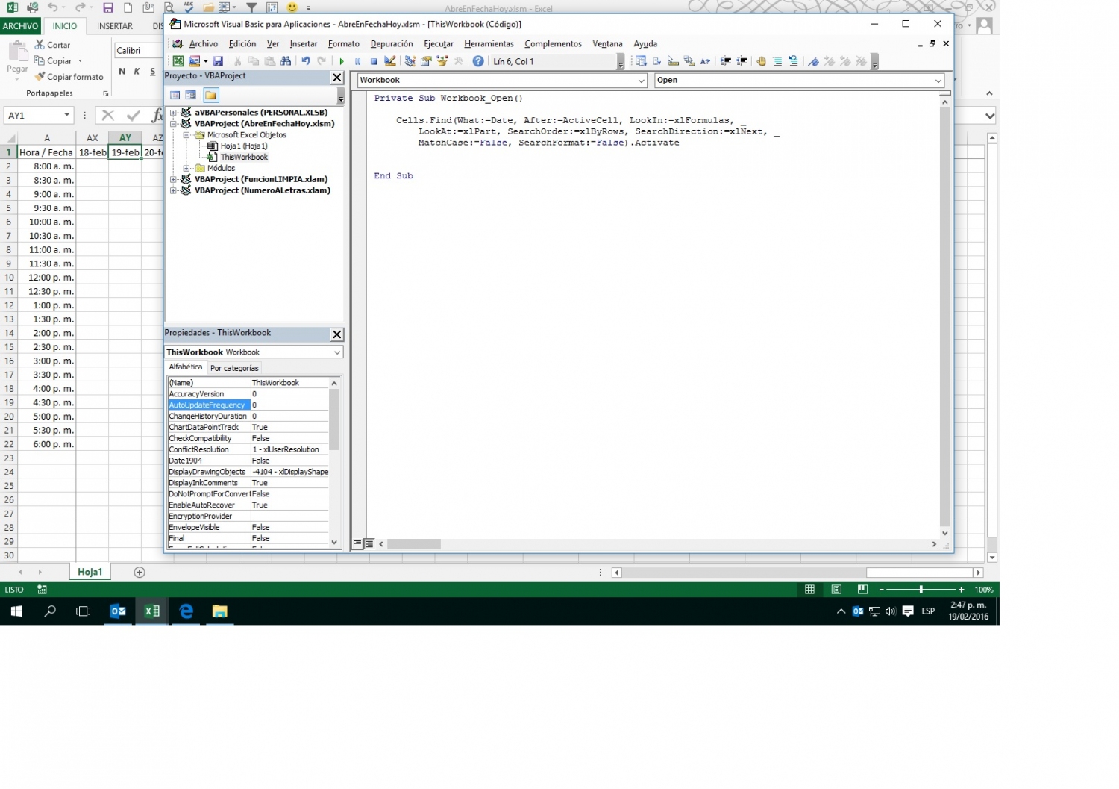Click Quick Info icon in Edit toolbar
Image resolution: width=1119 pixels, height=789 pixels.
click(673, 61)
